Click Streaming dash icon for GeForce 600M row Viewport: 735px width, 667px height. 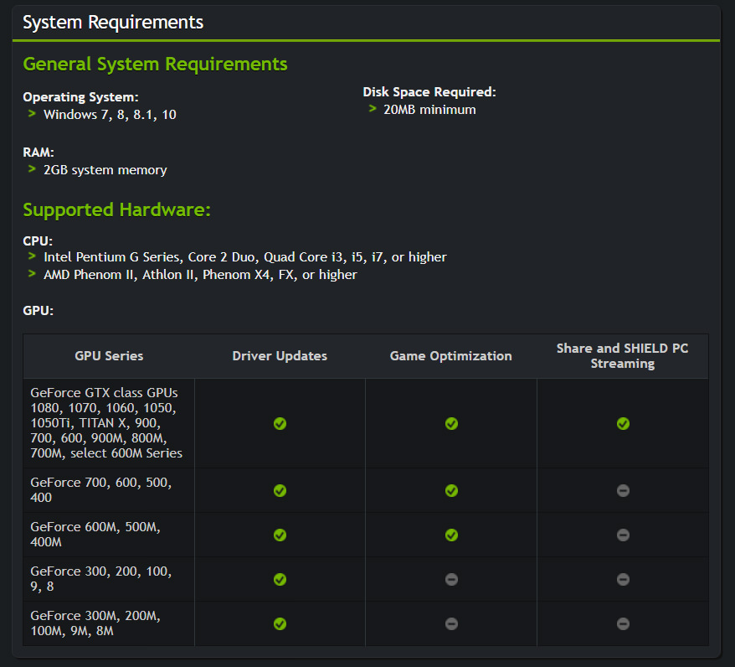tap(623, 535)
